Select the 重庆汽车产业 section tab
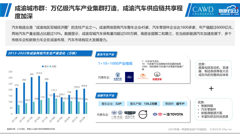The image size is (240, 134). click(106, 55)
